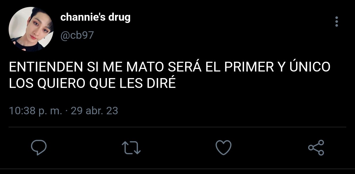Expand the tweet overflow menu with vertical dots

pos(337,22)
